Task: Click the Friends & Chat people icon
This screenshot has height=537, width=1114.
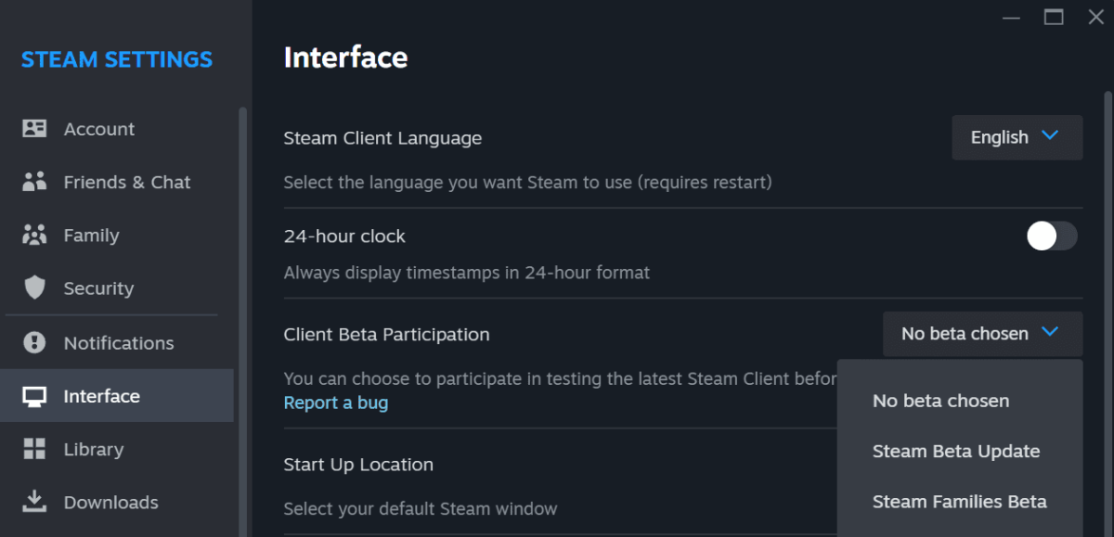Action: (34, 182)
